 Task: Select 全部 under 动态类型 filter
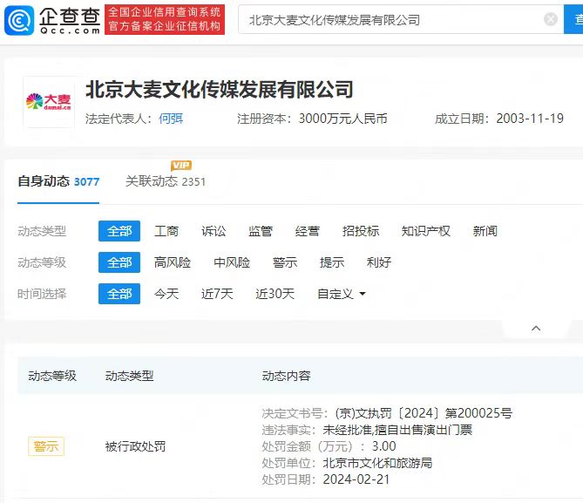coord(119,231)
